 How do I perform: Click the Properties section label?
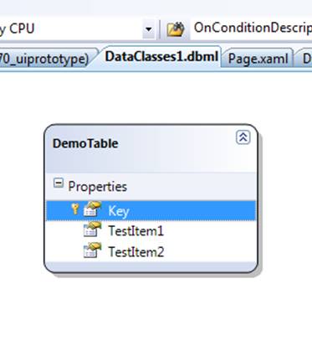(x=97, y=187)
